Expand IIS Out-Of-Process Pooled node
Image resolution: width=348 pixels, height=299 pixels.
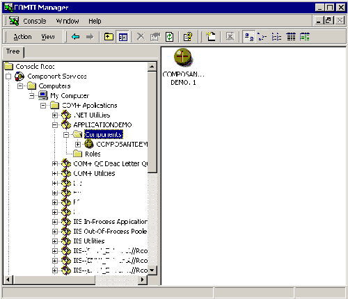pos(55,232)
